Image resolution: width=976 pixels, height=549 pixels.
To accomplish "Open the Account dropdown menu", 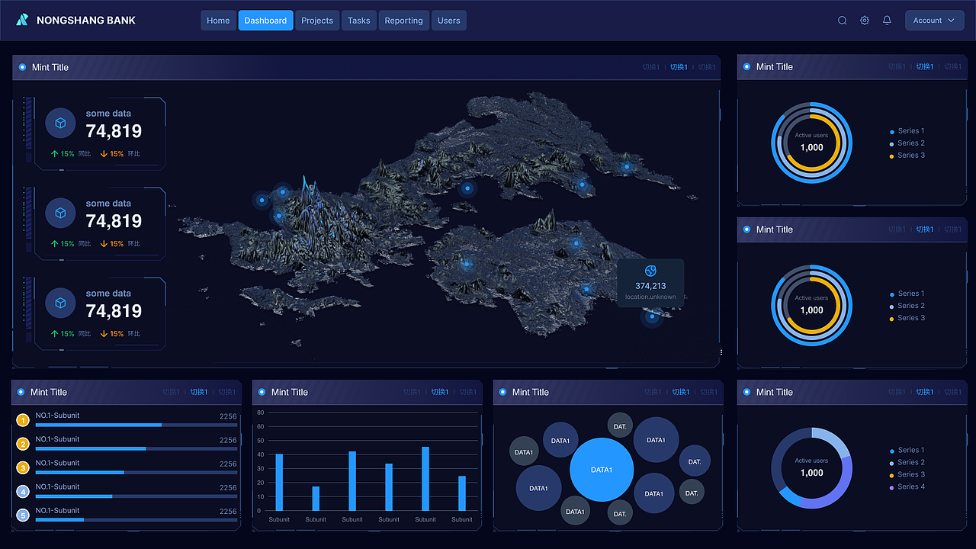I will [x=934, y=21].
